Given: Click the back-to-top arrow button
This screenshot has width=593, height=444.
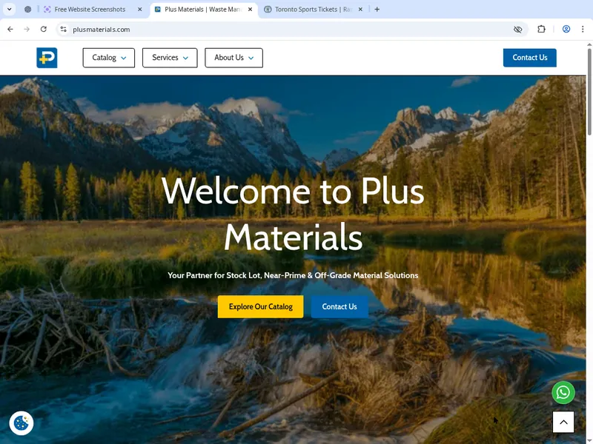Looking at the screenshot, I should (x=563, y=422).
